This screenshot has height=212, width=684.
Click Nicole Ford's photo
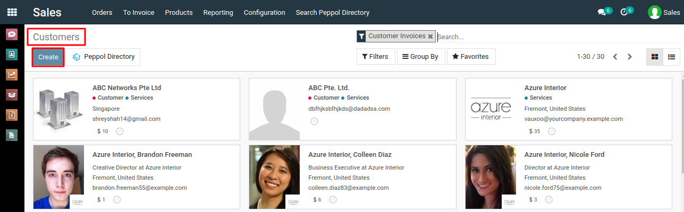[491, 176]
